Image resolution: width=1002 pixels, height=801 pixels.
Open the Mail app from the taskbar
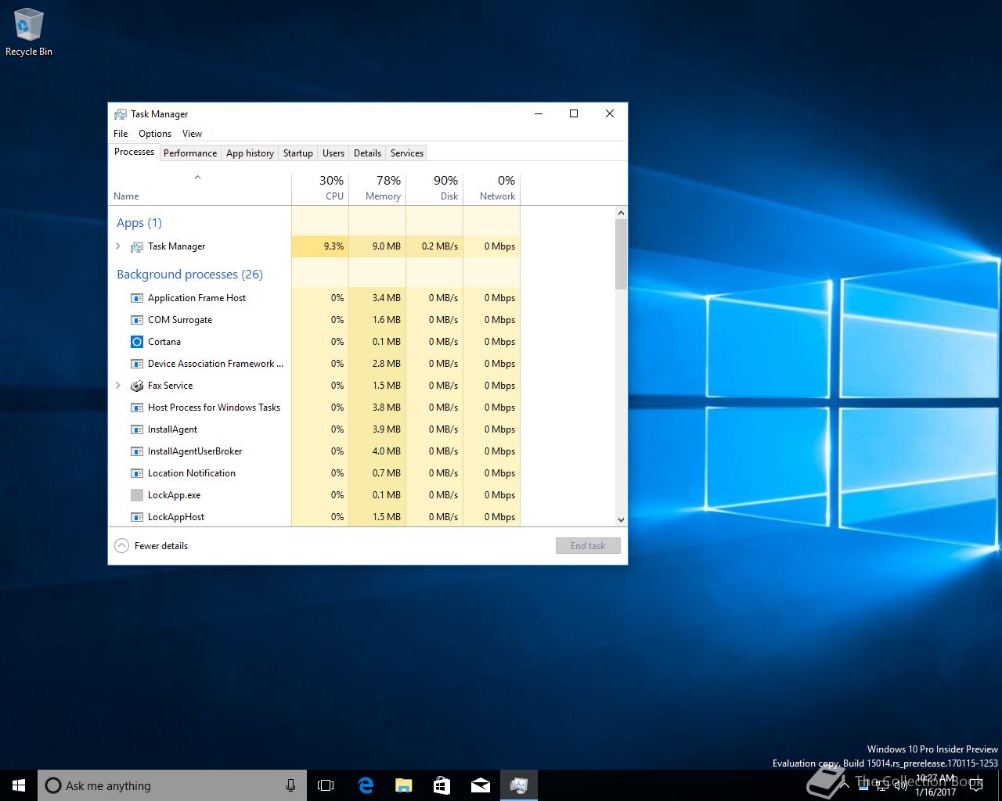[480, 785]
